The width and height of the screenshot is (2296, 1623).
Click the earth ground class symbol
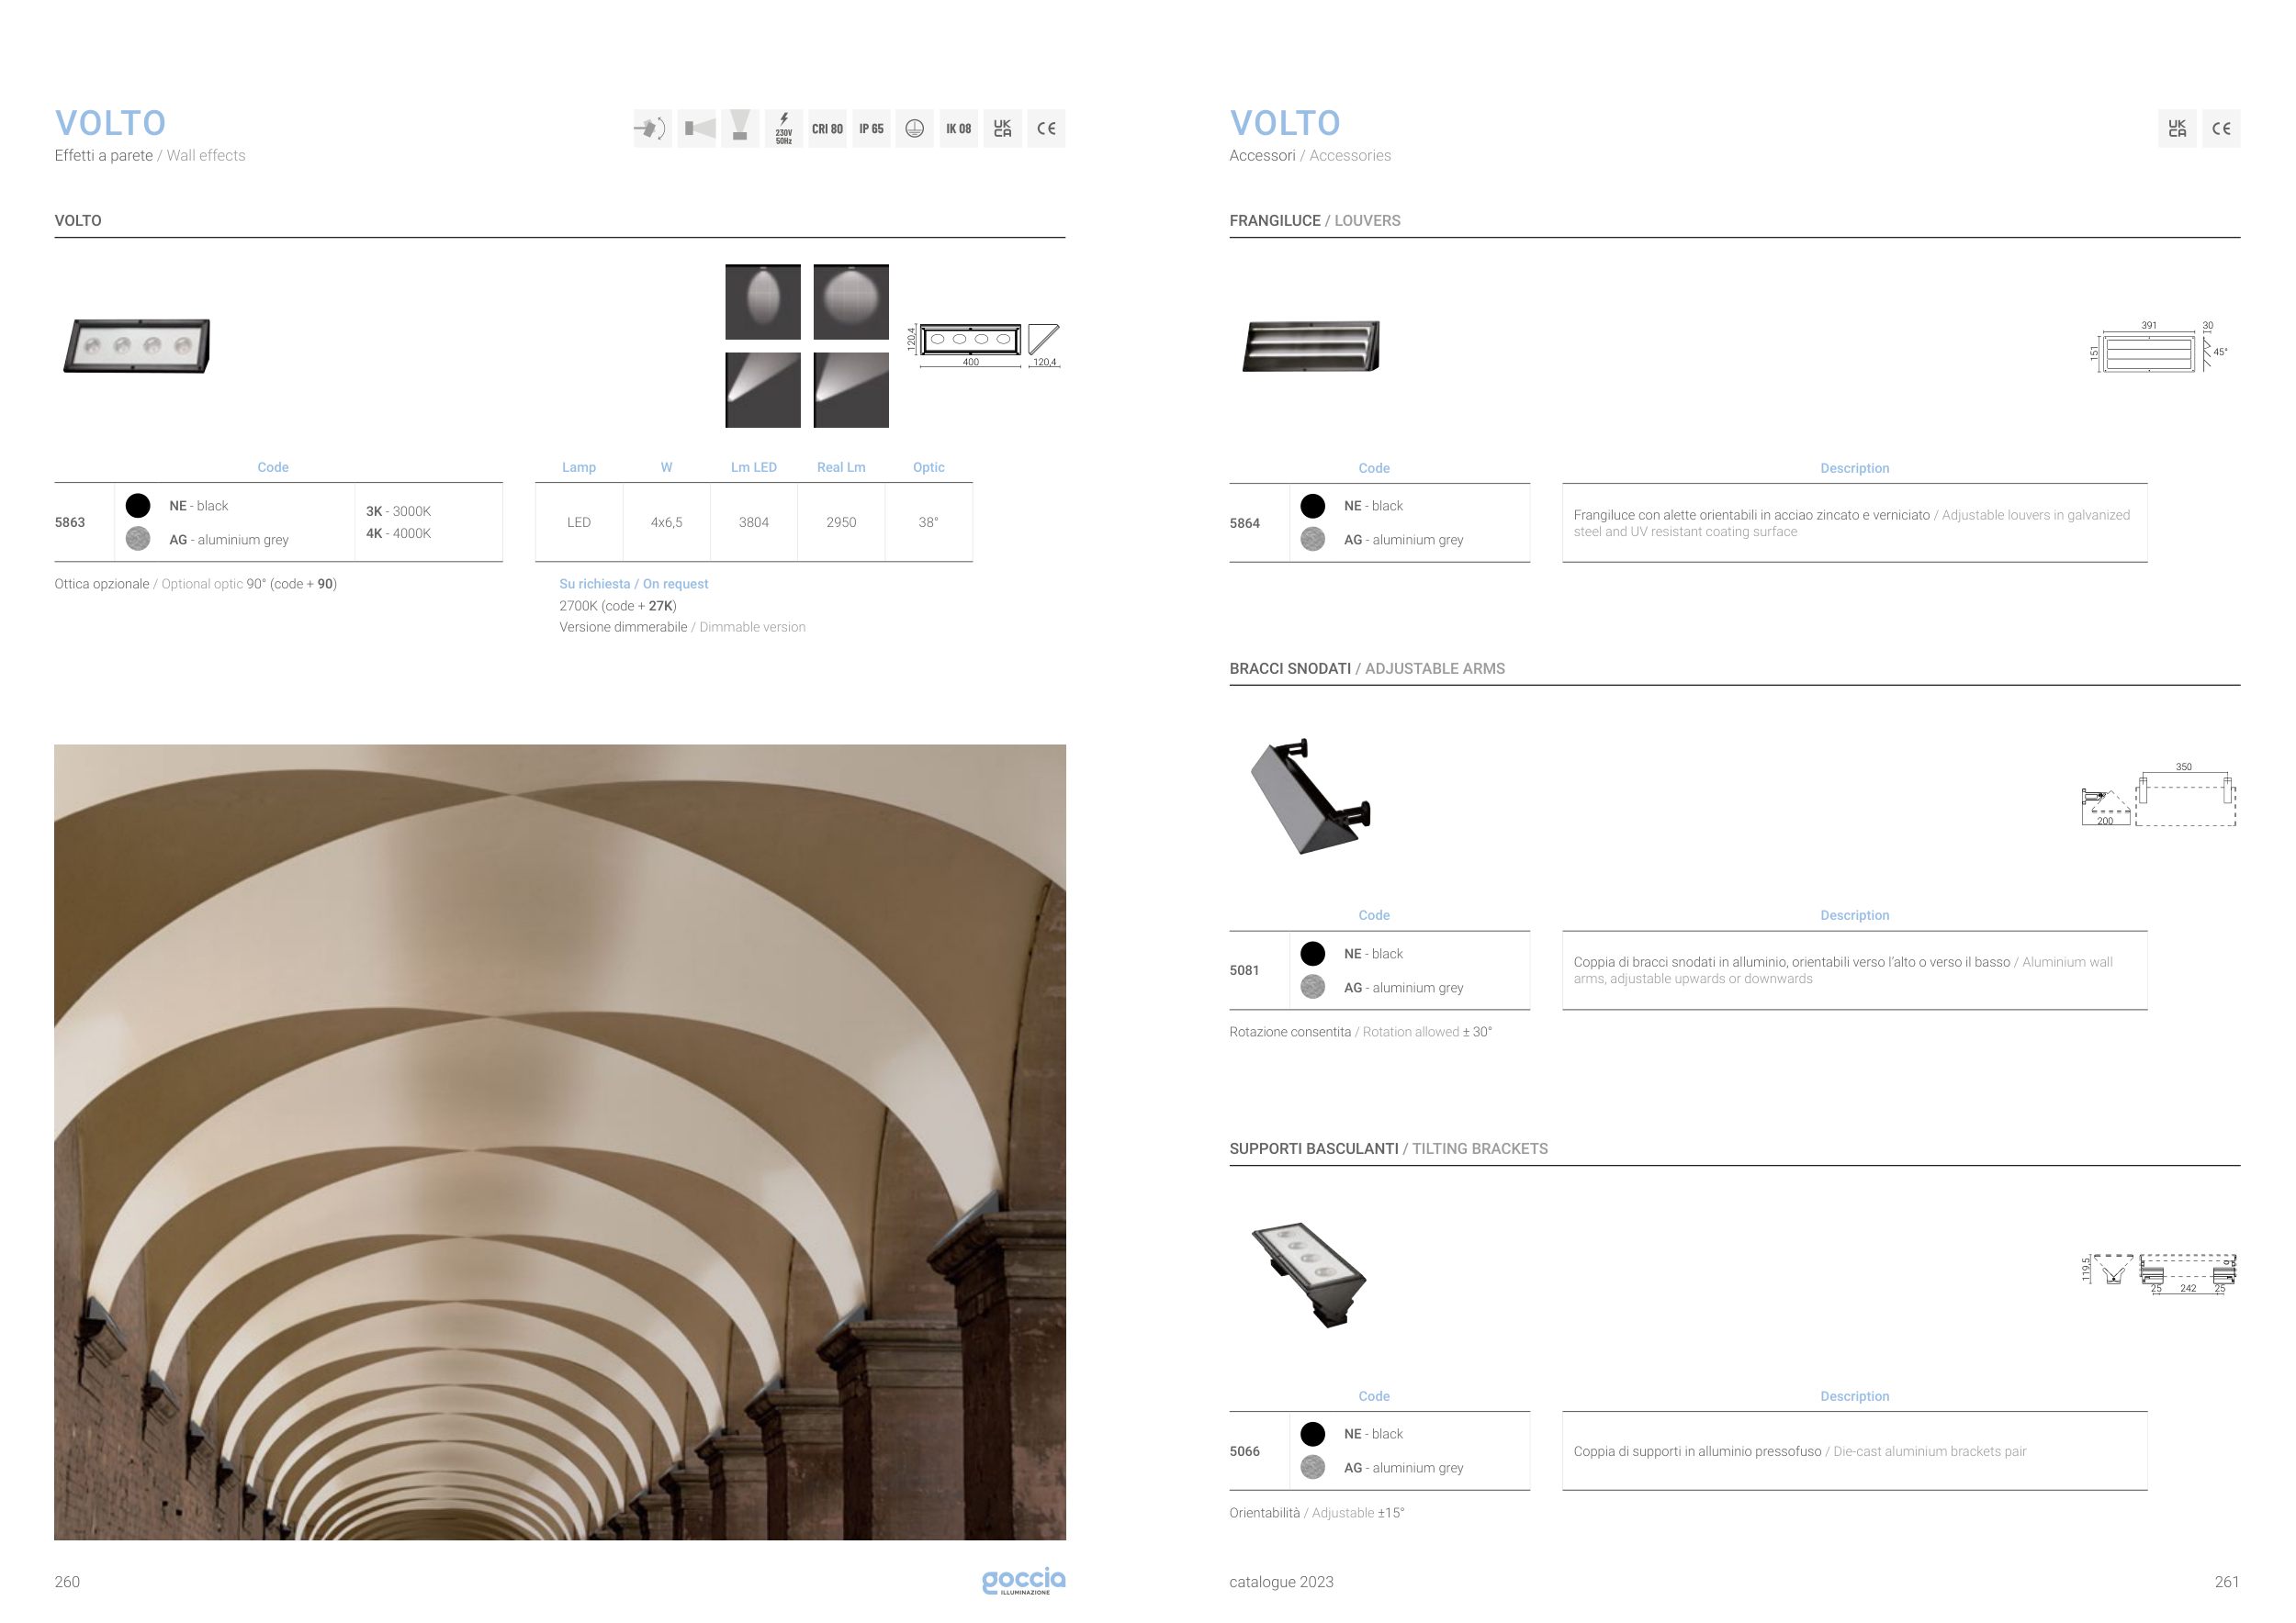[914, 129]
